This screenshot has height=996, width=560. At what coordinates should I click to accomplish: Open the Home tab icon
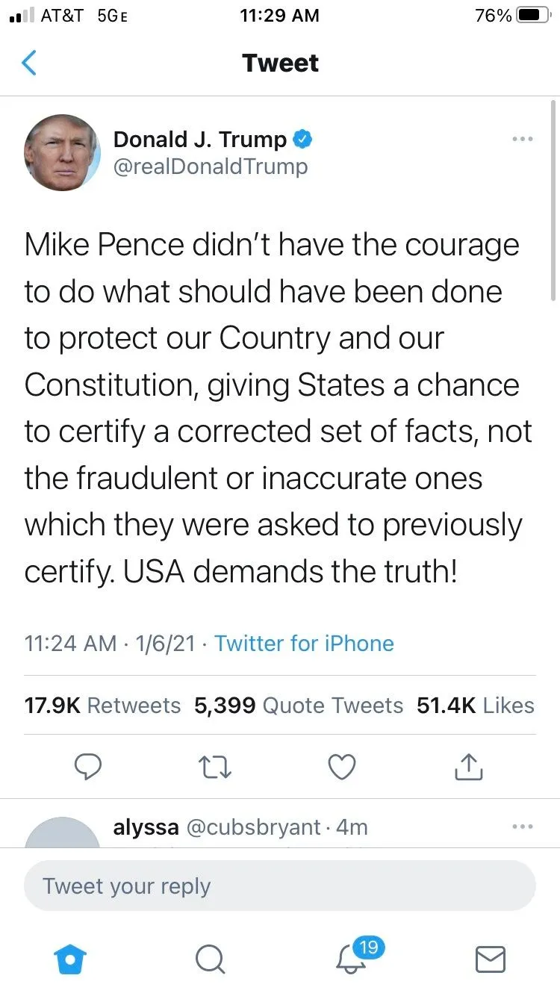(71, 960)
